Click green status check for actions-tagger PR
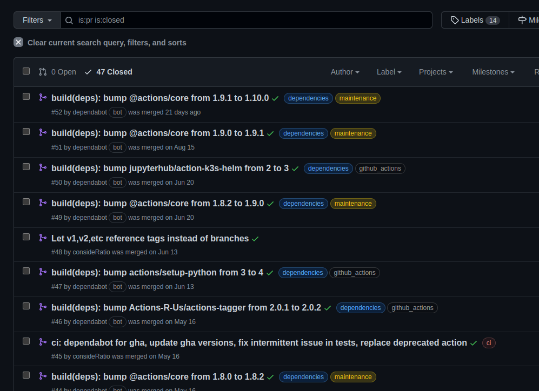Image resolution: width=539 pixels, height=391 pixels. pyautogui.click(x=327, y=308)
